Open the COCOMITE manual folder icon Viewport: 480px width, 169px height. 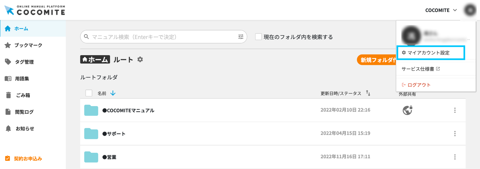[91, 110]
